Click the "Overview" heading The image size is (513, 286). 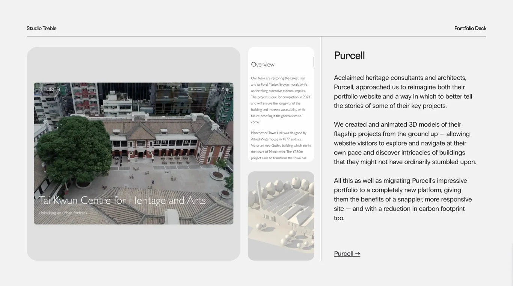pyautogui.click(x=263, y=65)
